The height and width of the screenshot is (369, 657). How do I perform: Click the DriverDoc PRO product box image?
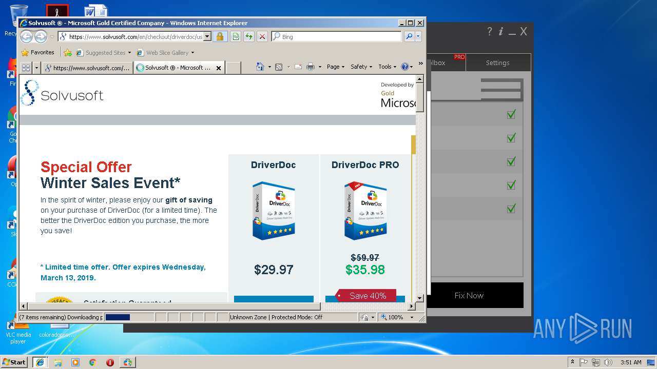pyautogui.click(x=365, y=211)
